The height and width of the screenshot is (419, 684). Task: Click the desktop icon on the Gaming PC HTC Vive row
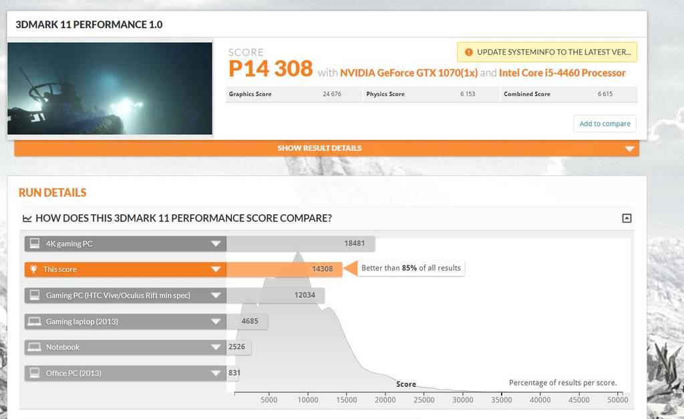point(35,296)
